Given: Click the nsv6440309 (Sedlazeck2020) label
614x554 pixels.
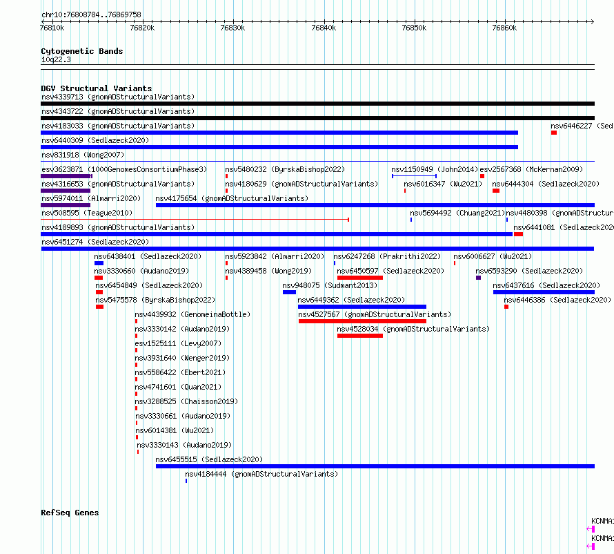Looking at the screenshot, I should point(95,140).
